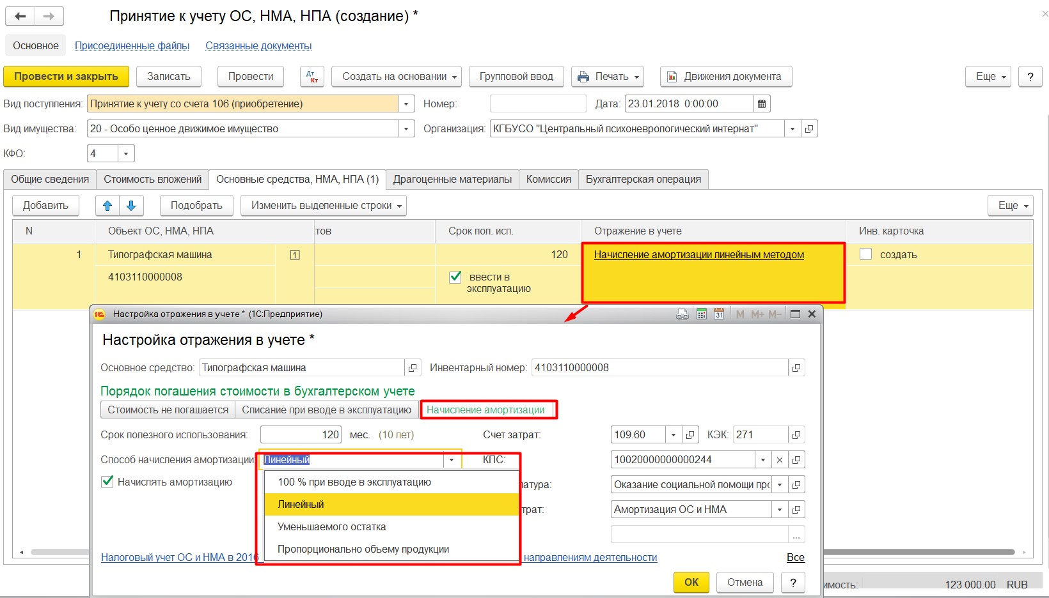Switch to Бухгалтерская операция tab

[x=643, y=180]
